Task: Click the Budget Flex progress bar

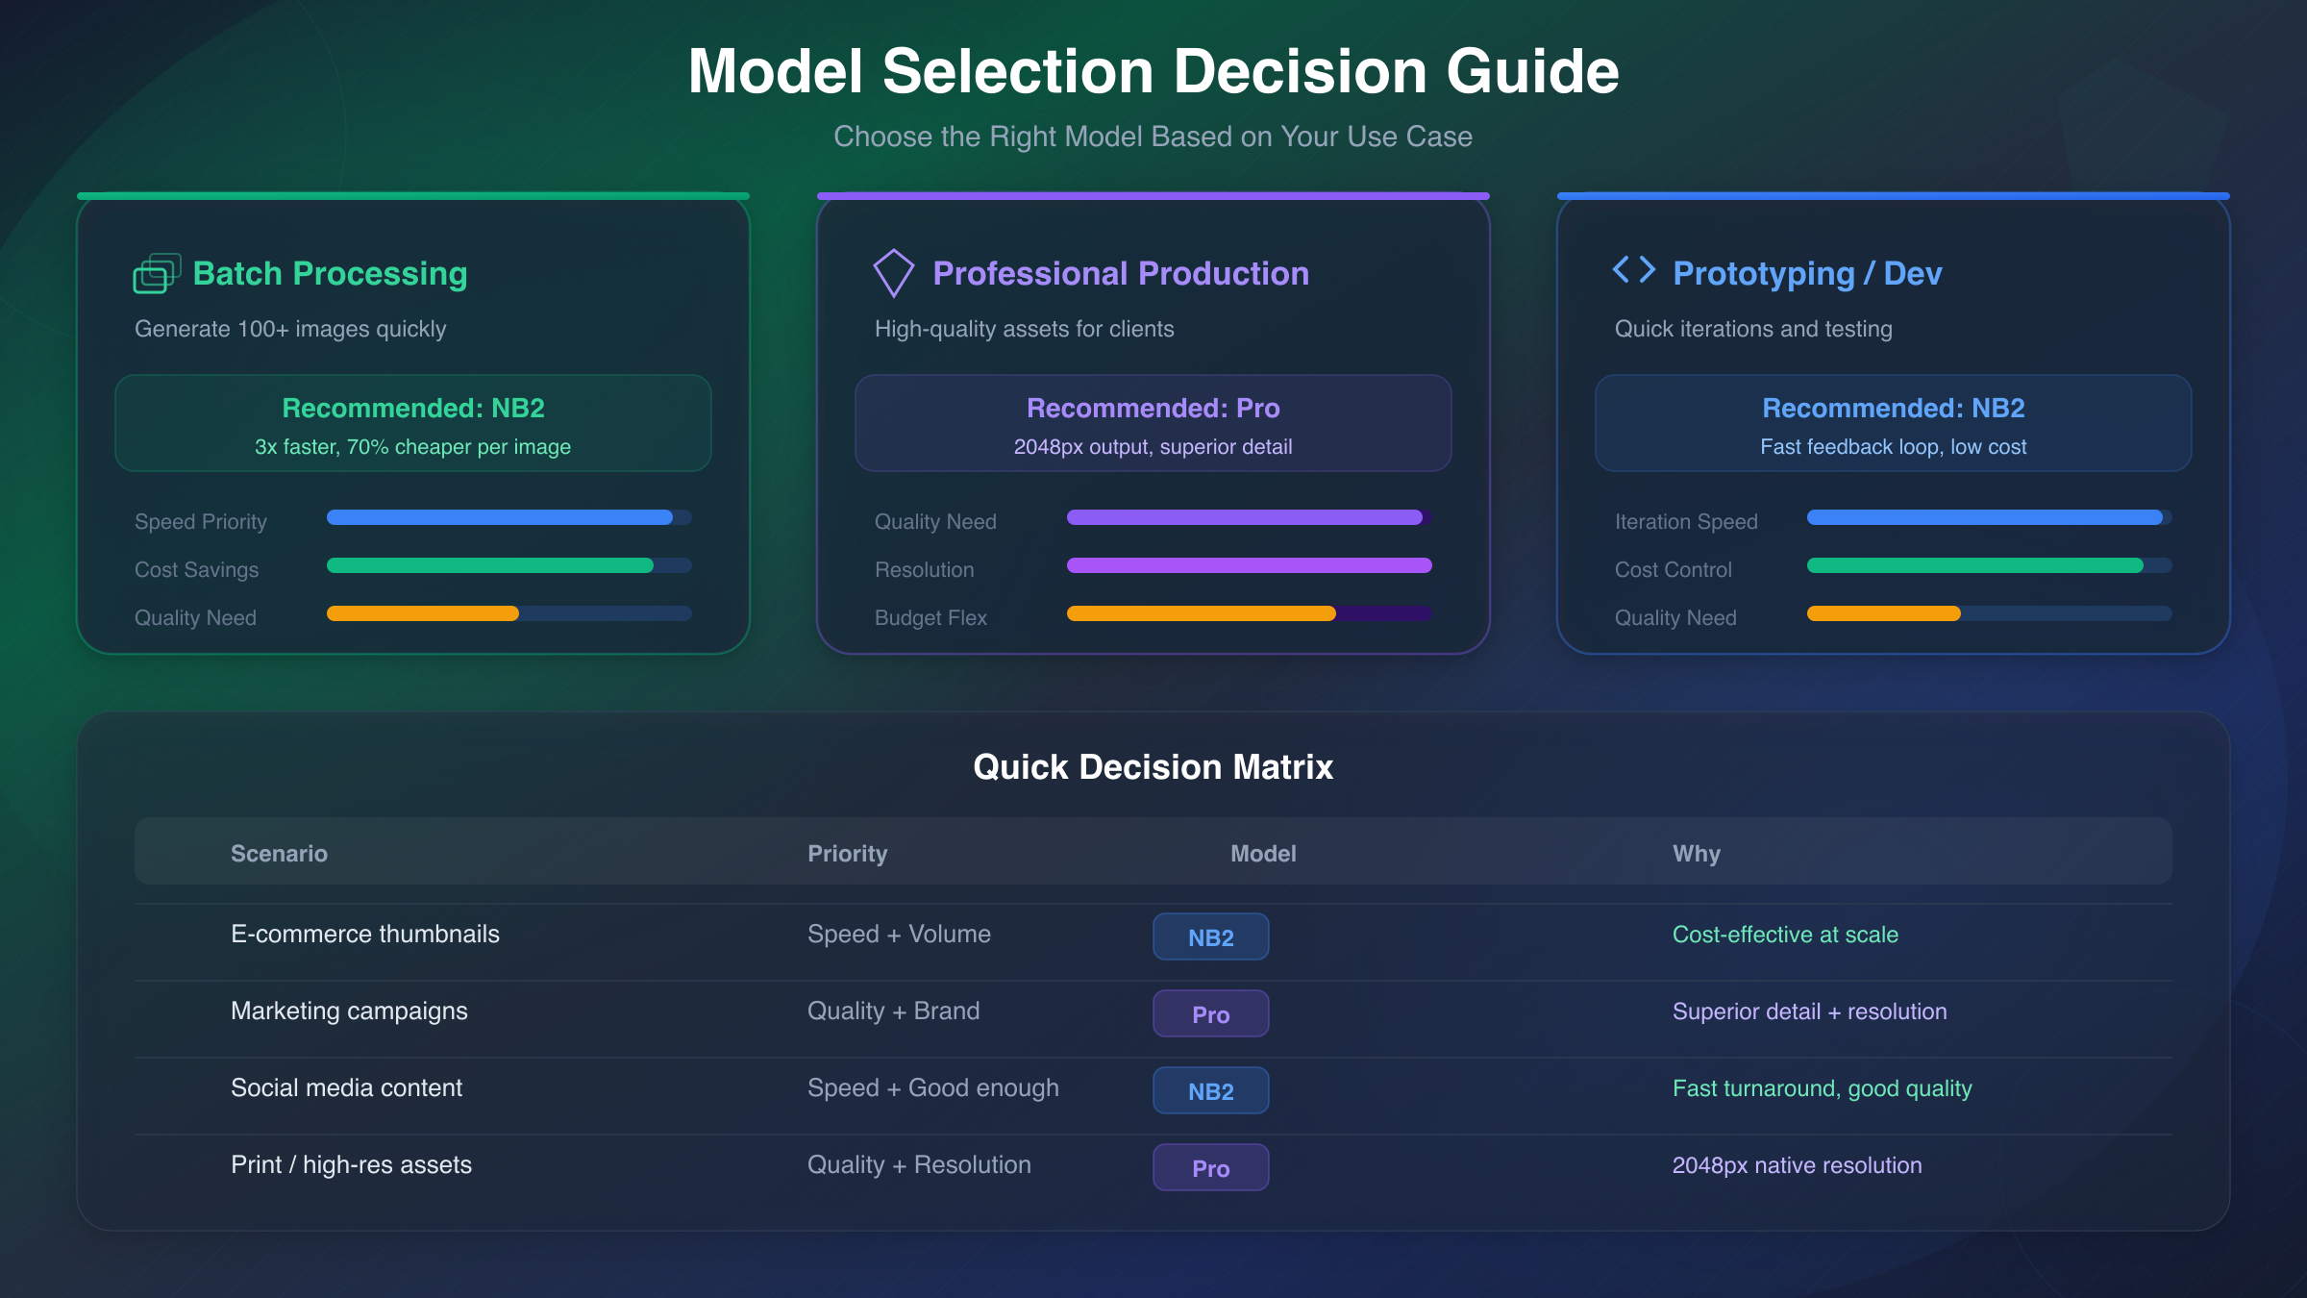Action: click(1249, 613)
